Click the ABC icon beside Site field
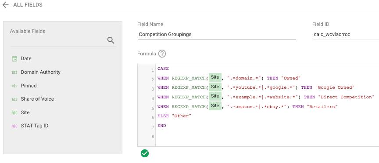 (14, 112)
